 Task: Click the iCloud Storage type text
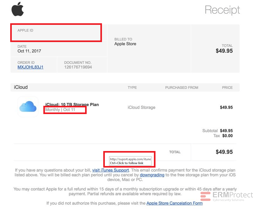[x=141, y=107]
